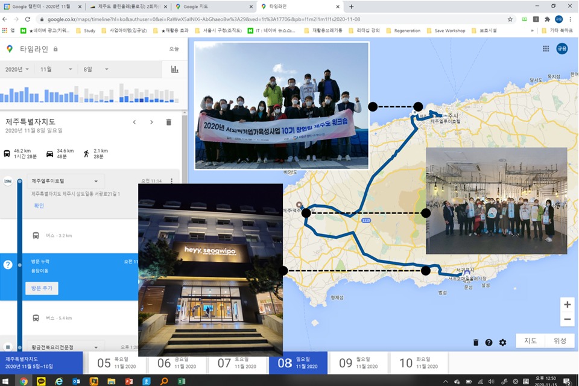Image resolution: width=579 pixels, height=386 pixels.
Task: Click the daily activity bar chart
Action: point(90,93)
